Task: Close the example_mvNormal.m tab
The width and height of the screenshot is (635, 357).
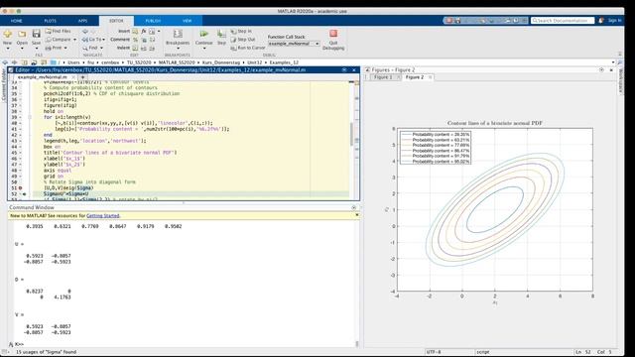Action: pos(73,77)
